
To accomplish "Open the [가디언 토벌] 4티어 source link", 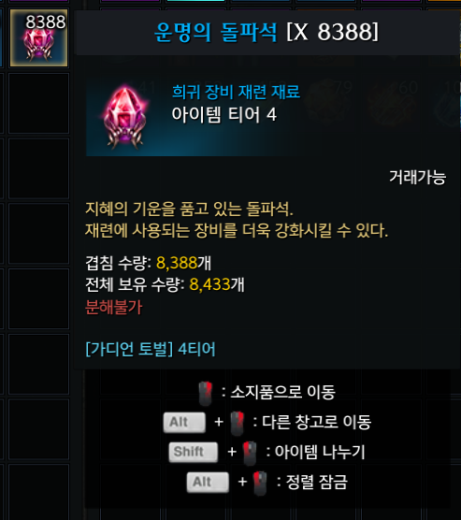I will tap(151, 349).
